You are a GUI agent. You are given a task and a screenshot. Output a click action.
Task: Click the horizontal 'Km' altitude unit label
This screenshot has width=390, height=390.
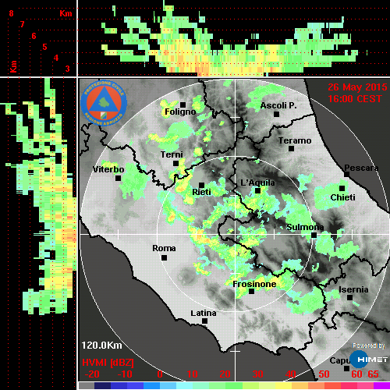[x=66, y=13]
